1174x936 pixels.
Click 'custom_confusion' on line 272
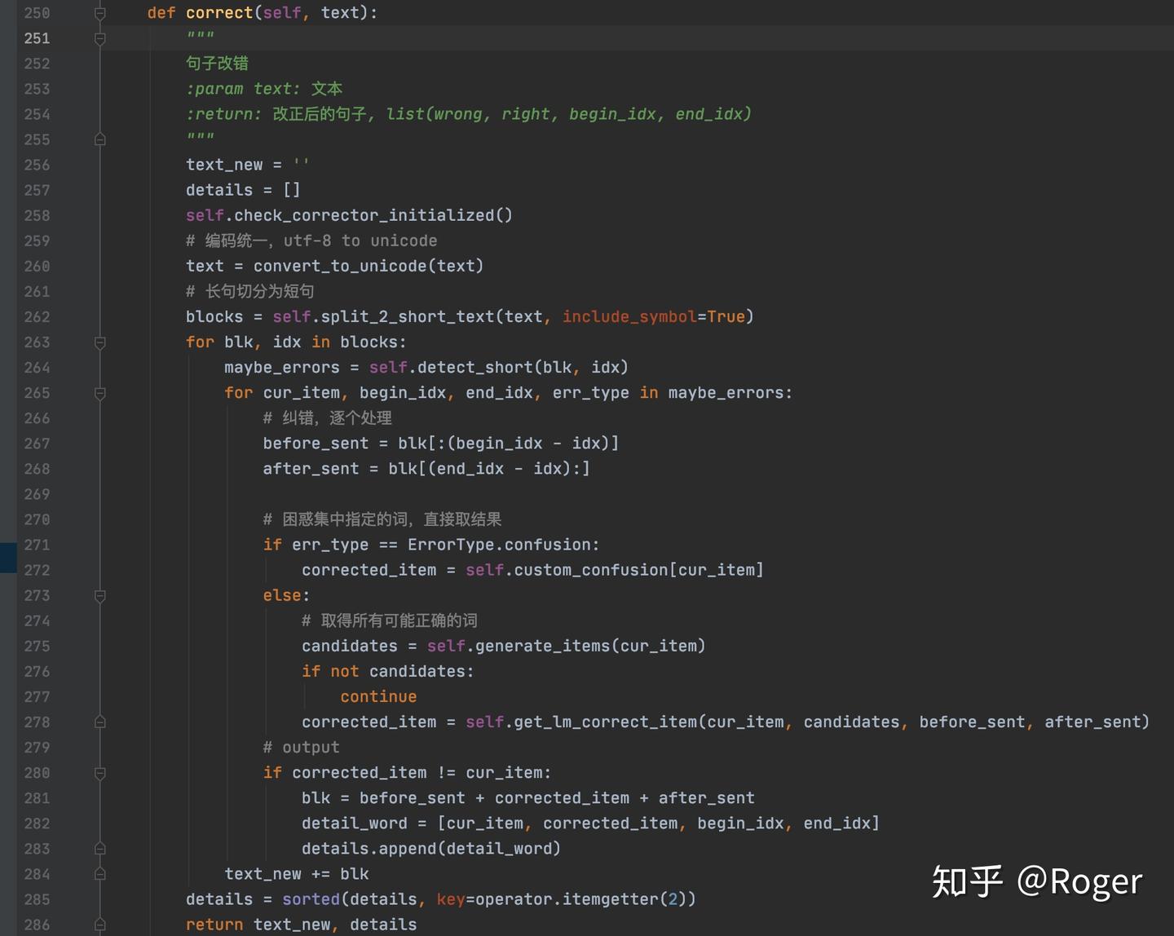click(x=591, y=571)
